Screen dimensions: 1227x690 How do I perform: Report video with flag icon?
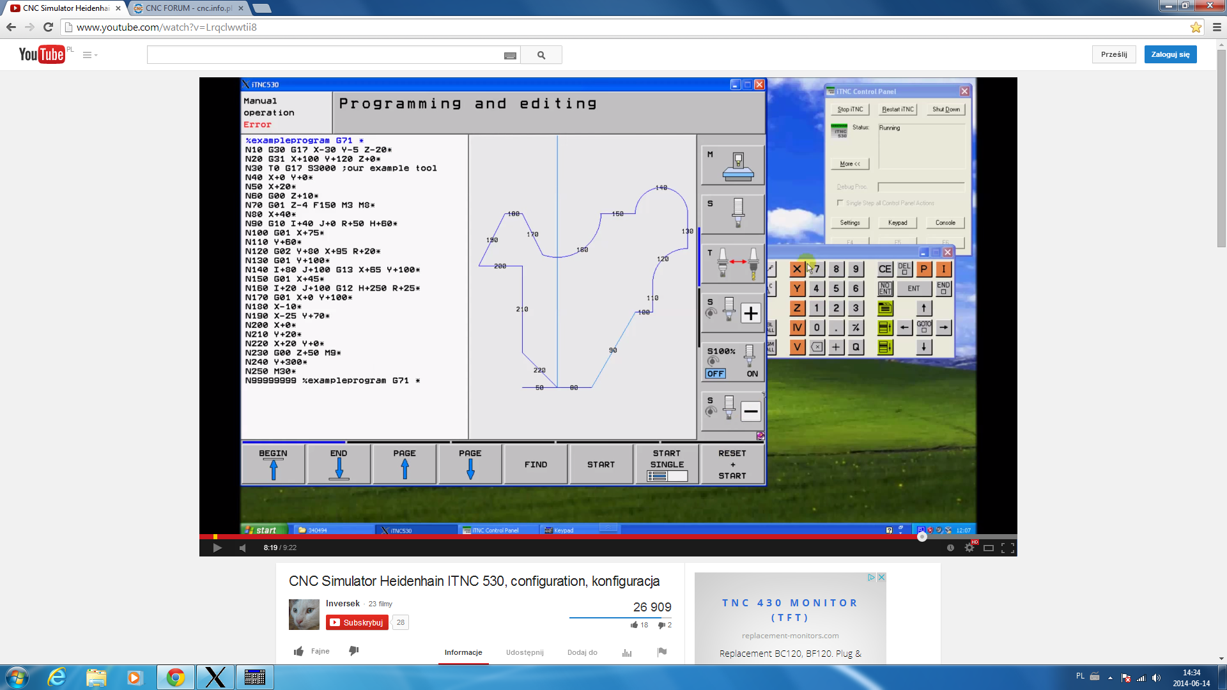pos(662,652)
